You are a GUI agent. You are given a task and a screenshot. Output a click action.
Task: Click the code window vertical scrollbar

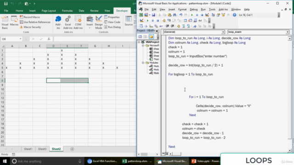click(290, 99)
